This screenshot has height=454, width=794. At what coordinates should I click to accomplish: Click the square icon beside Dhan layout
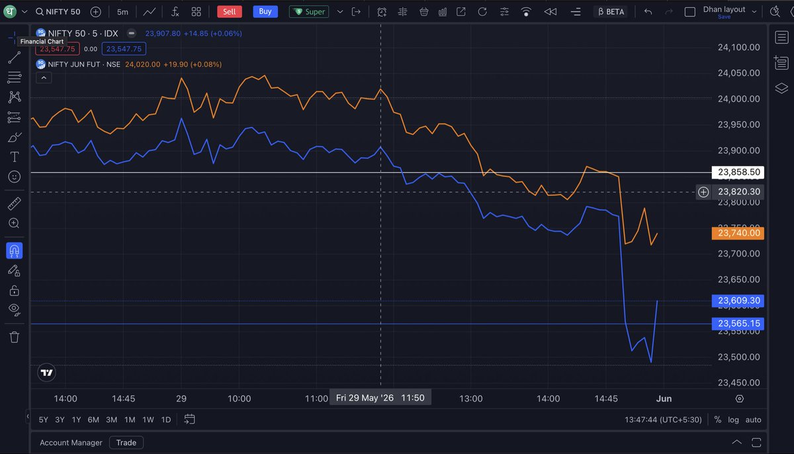690,11
